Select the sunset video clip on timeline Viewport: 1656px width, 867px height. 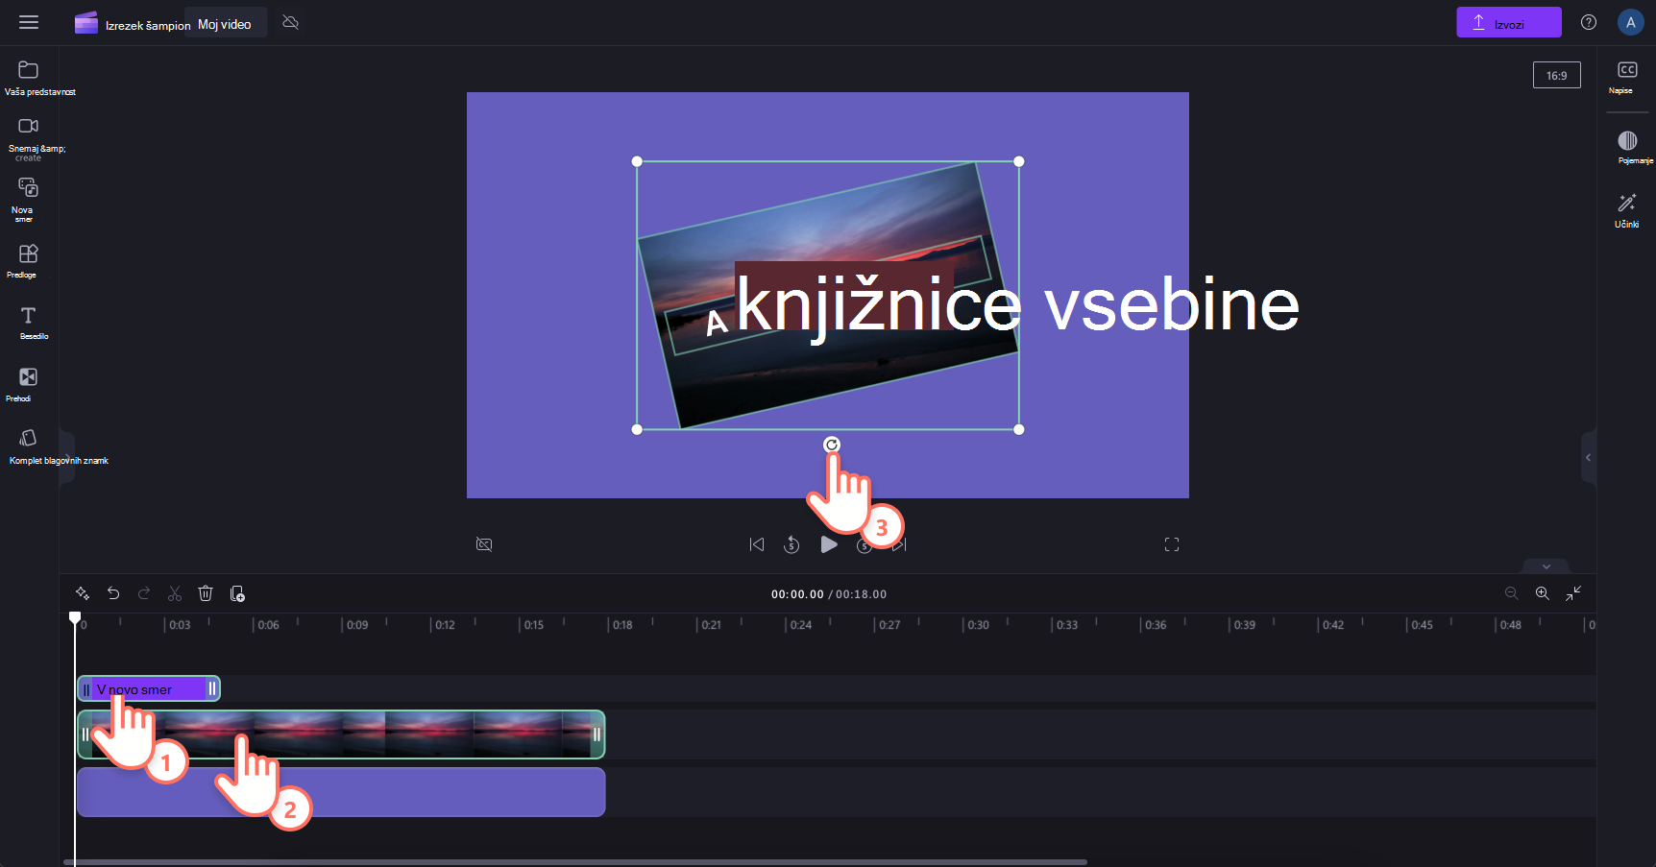pyautogui.click(x=341, y=735)
